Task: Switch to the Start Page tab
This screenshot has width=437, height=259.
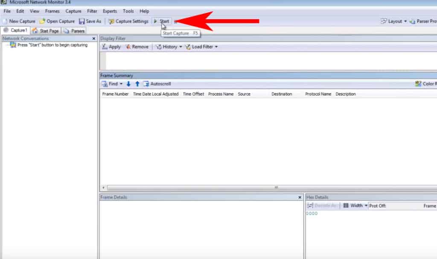Action: point(45,31)
